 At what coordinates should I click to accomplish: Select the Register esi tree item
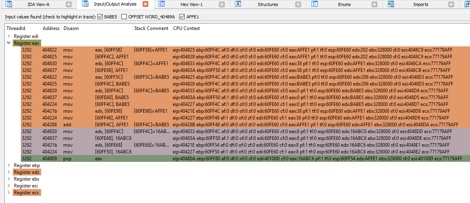(x=26, y=185)
